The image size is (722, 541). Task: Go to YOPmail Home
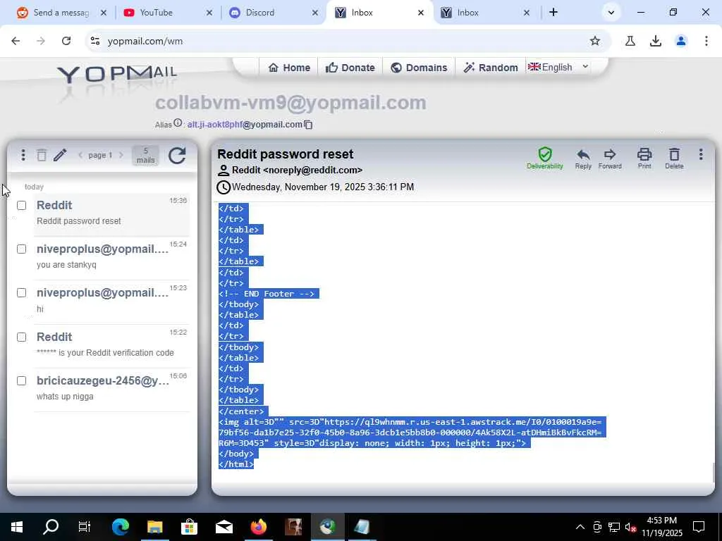tap(289, 68)
